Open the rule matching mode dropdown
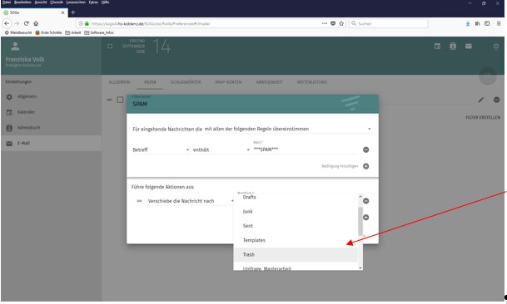 (x=287, y=129)
